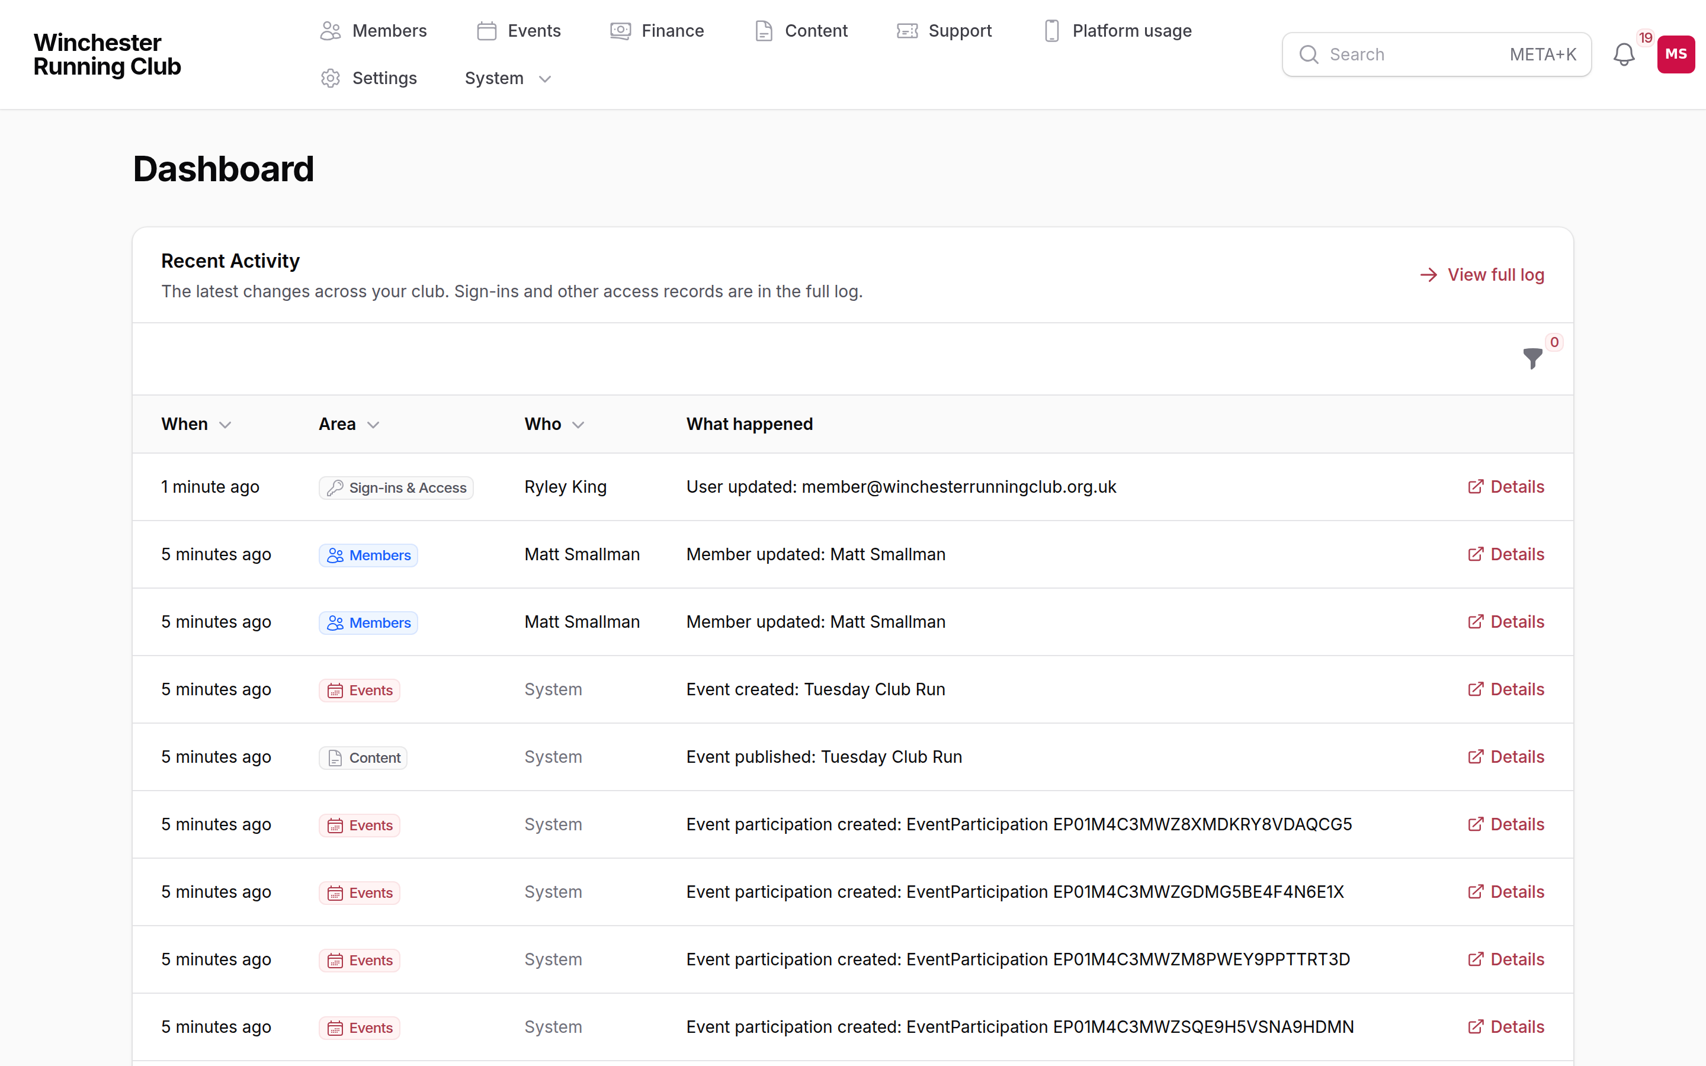Sort by the When column
The width and height of the screenshot is (1706, 1066).
196,423
